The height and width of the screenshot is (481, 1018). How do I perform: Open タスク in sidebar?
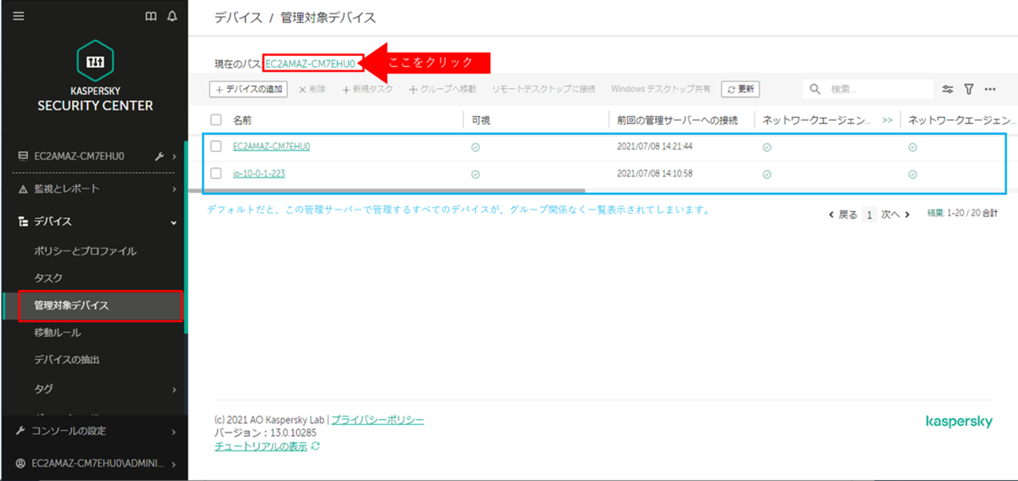tap(48, 278)
